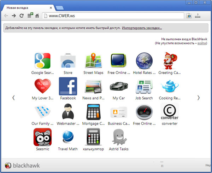Launch the Travel Math app
The image size is (212, 173).
tap(68, 137)
